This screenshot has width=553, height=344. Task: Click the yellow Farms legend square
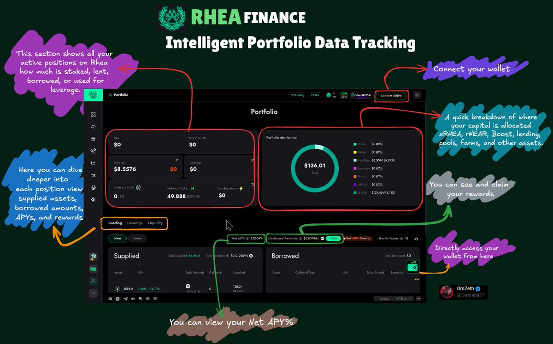[354, 152]
